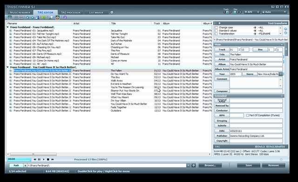Open the Genre dropdown arrow
Screen dimensions: 298x182
click(x=280, y=74)
